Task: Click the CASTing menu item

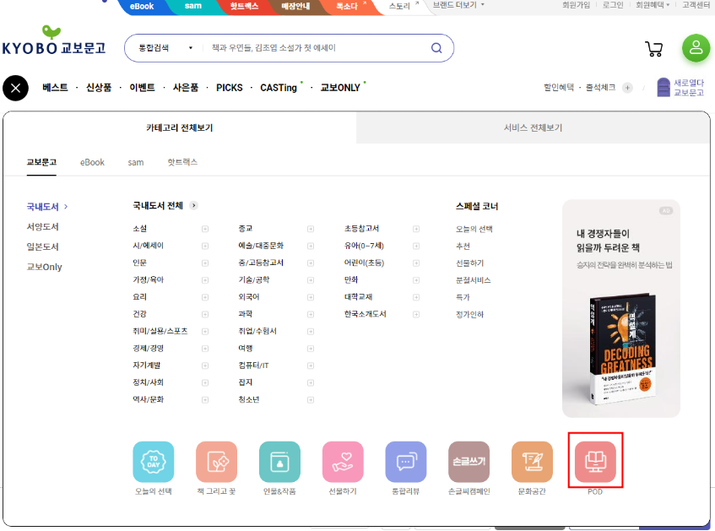Action: pyautogui.click(x=279, y=88)
